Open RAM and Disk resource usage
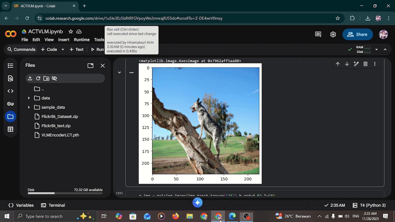The height and width of the screenshot is (222, 395). 363,49
